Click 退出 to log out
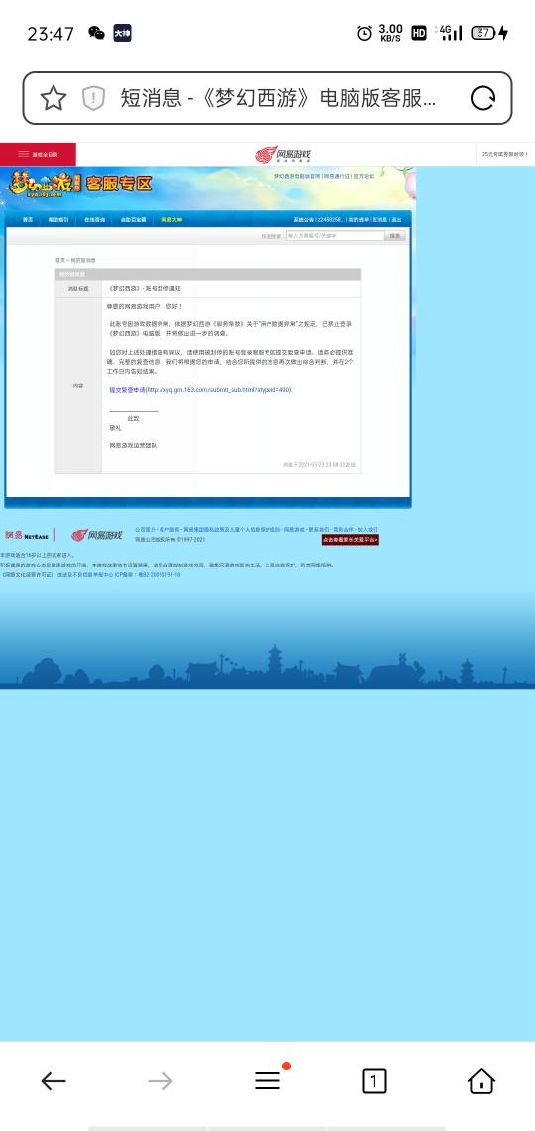The height and width of the screenshot is (1131, 535). click(396, 220)
